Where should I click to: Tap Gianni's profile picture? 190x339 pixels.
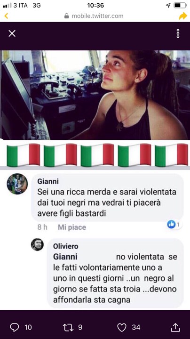tap(17, 184)
